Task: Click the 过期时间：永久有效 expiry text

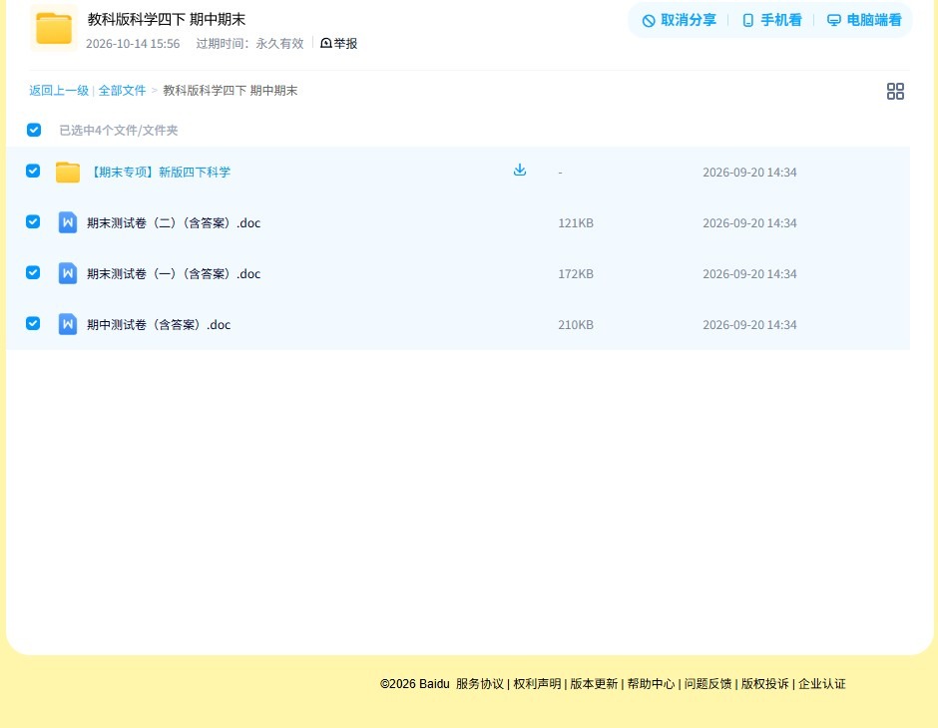Action: [x=250, y=44]
